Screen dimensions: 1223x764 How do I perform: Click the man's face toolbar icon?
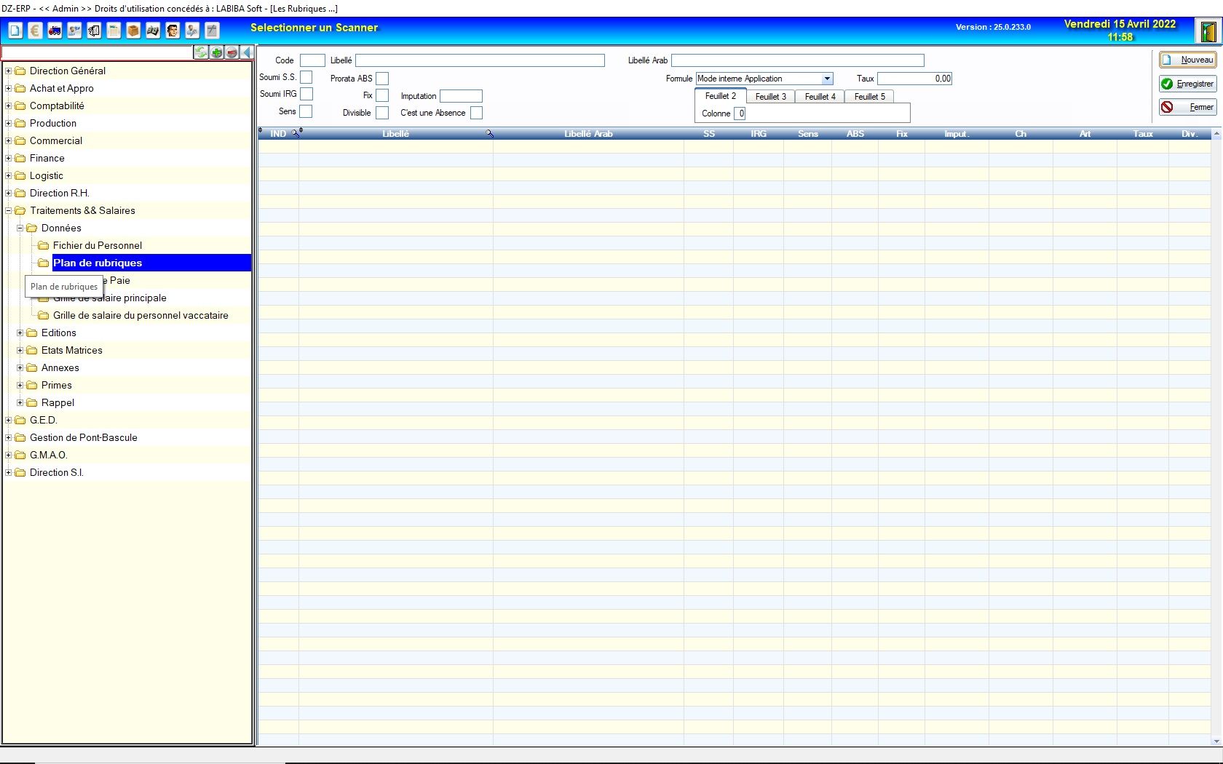(x=173, y=31)
